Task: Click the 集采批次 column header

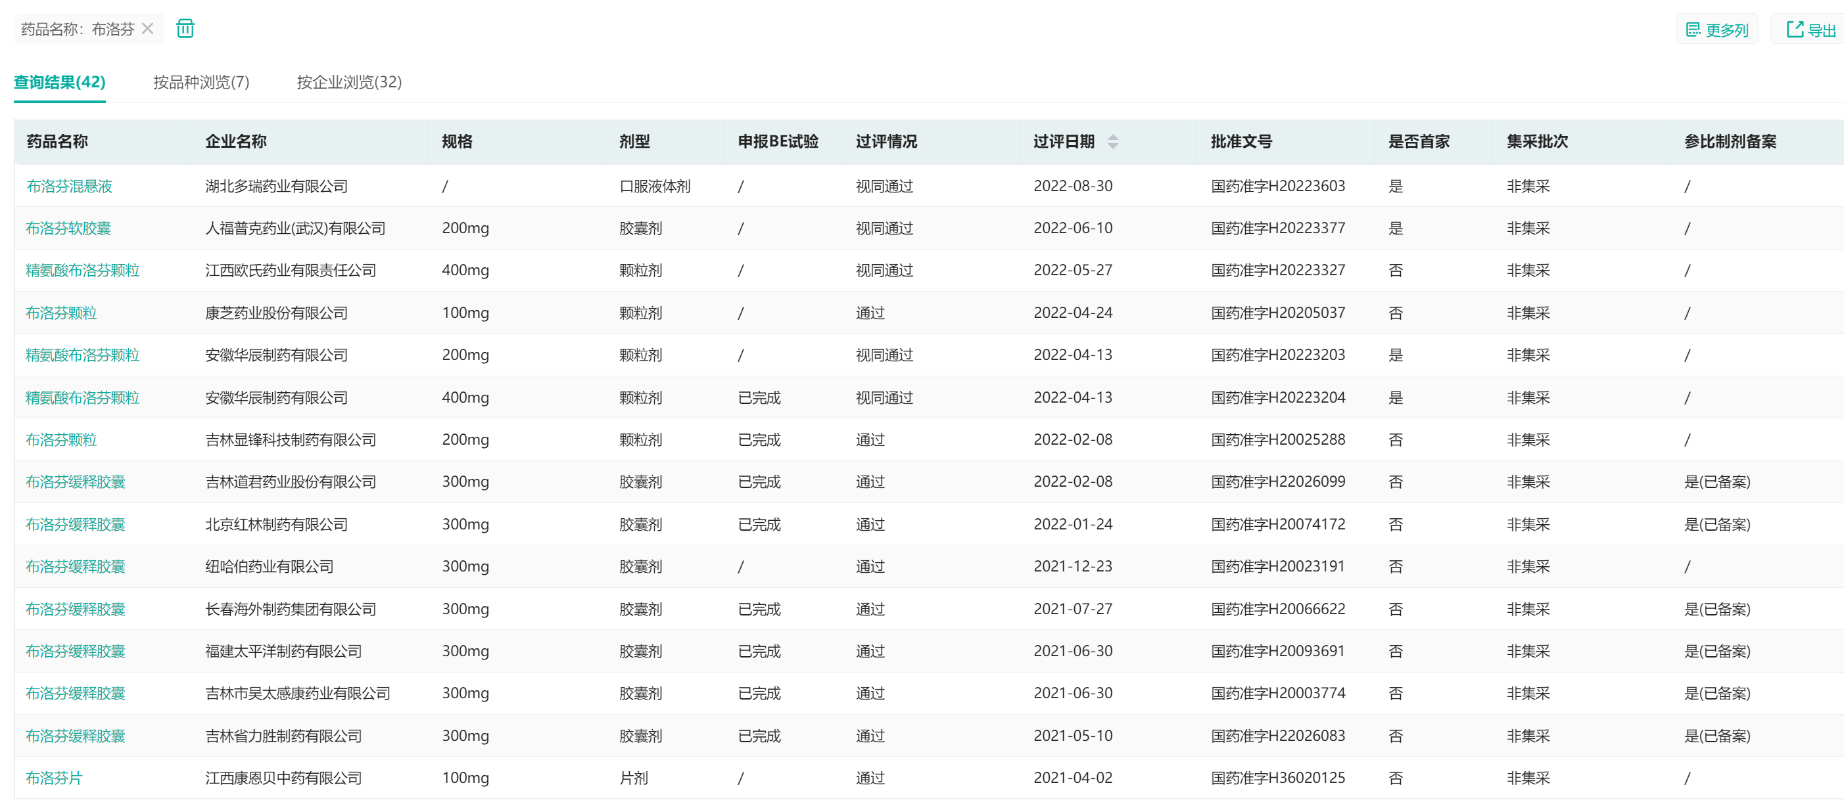Action: click(1537, 142)
